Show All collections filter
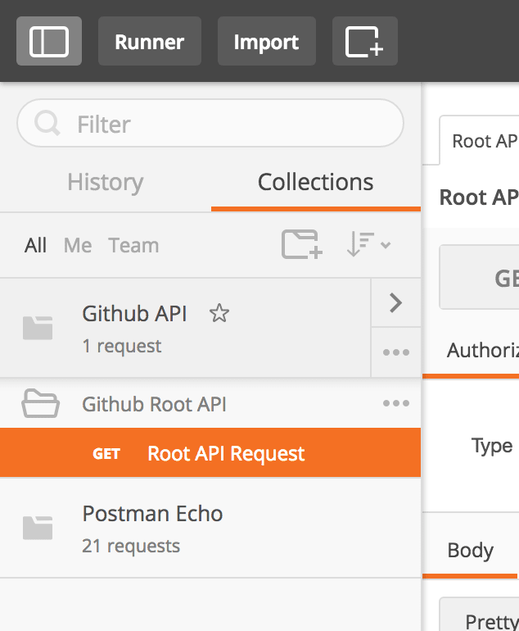519x631 pixels. [x=35, y=246]
